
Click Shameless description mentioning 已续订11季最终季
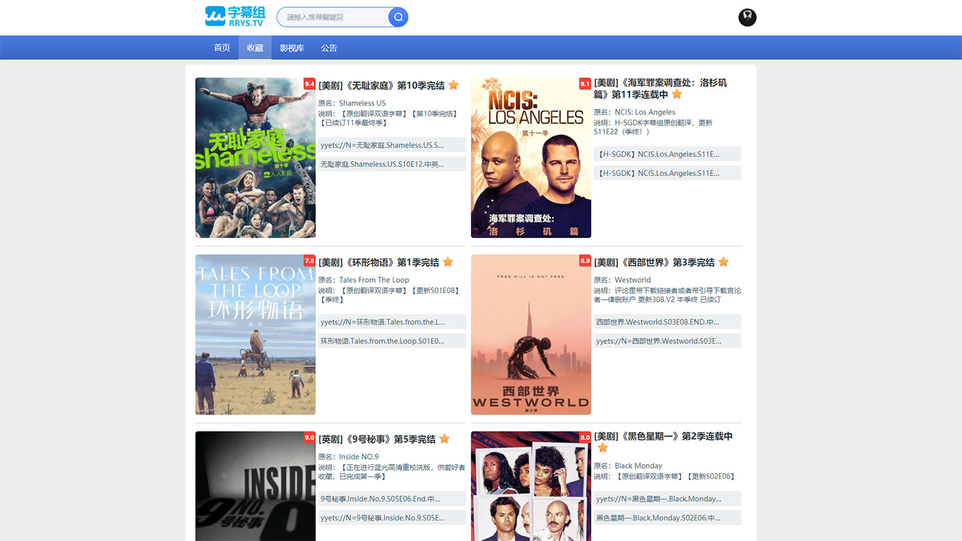[x=389, y=118]
